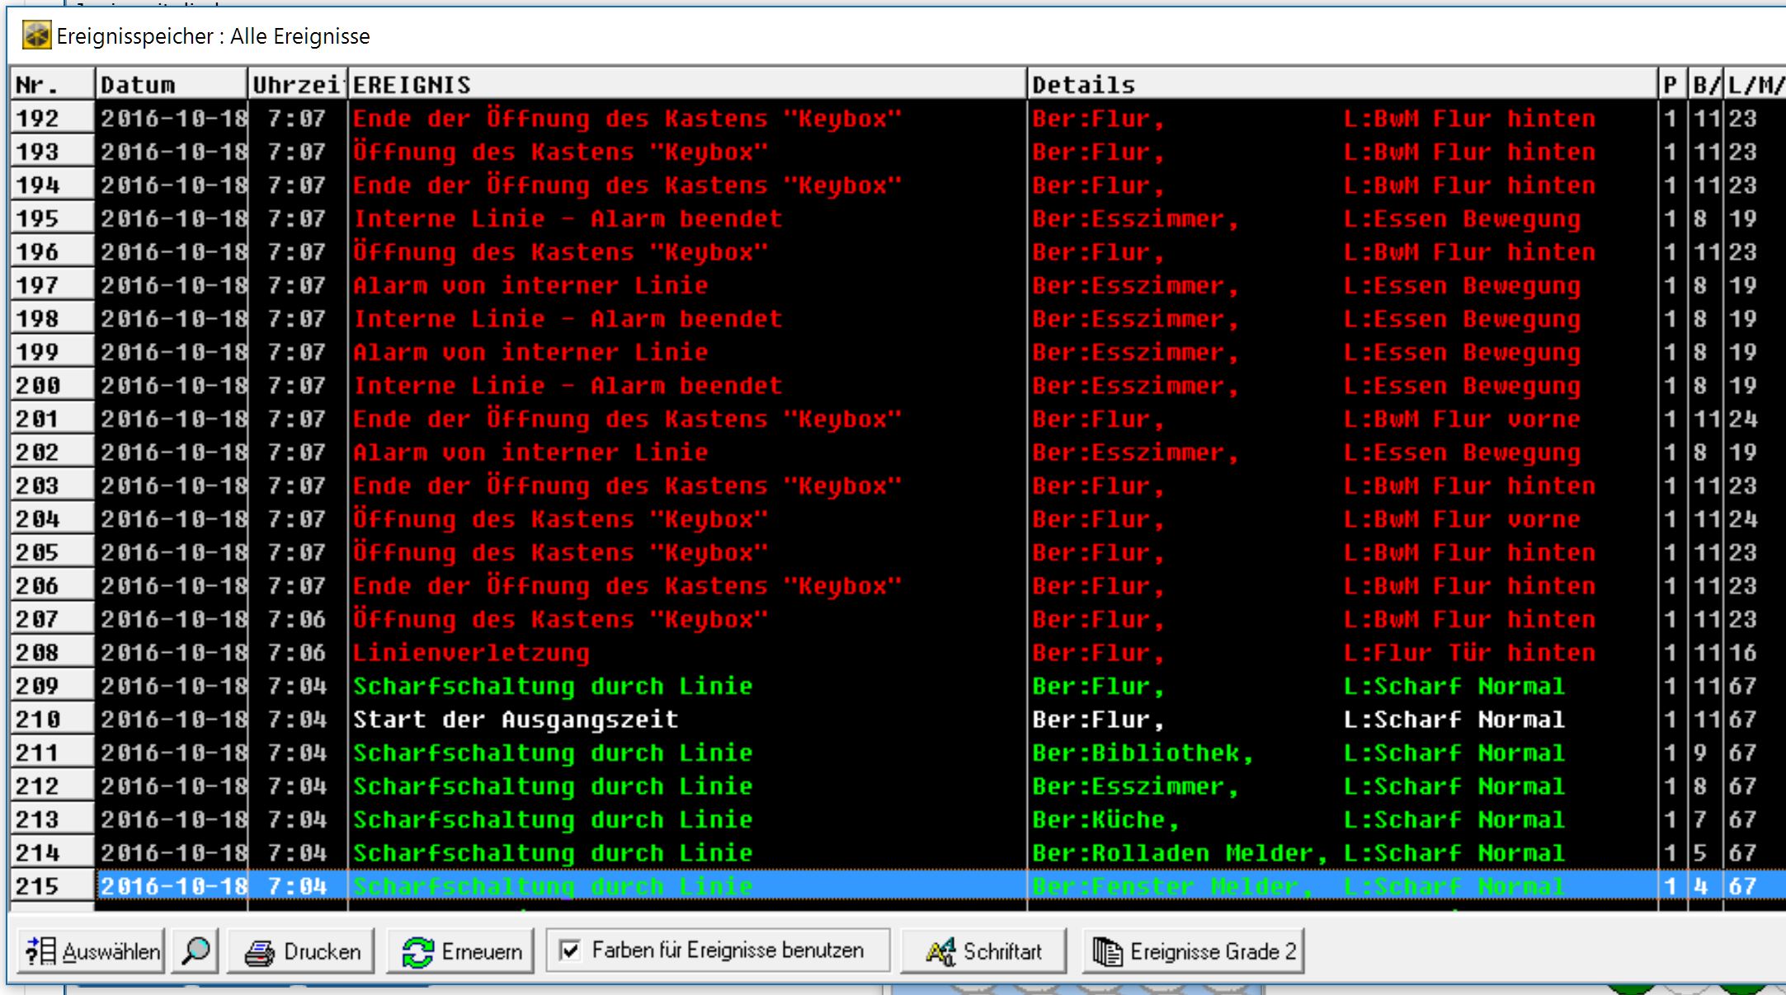Click the P column header
The height and width of the screenshot is (995, 1786).
click(1671, 85)
